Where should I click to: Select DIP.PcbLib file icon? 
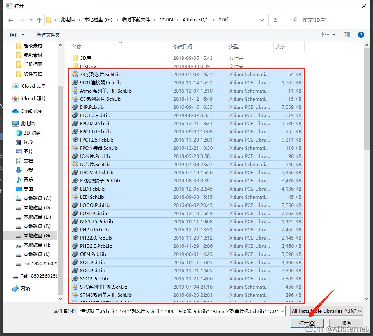(75, 107)
